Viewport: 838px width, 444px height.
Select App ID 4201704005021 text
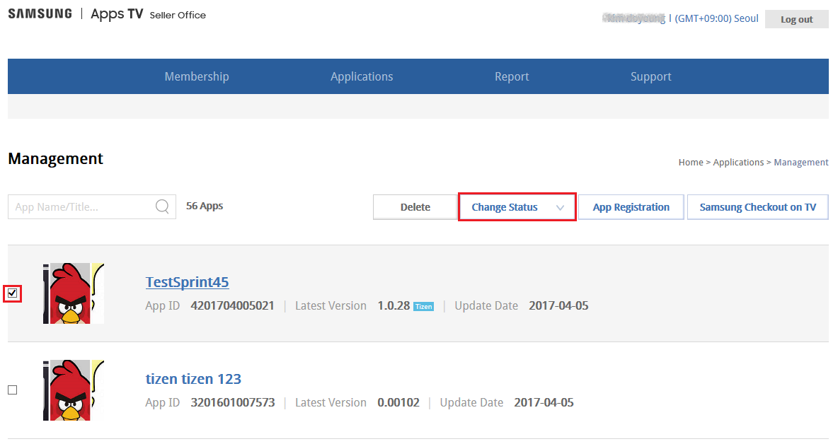coord(232,306)
